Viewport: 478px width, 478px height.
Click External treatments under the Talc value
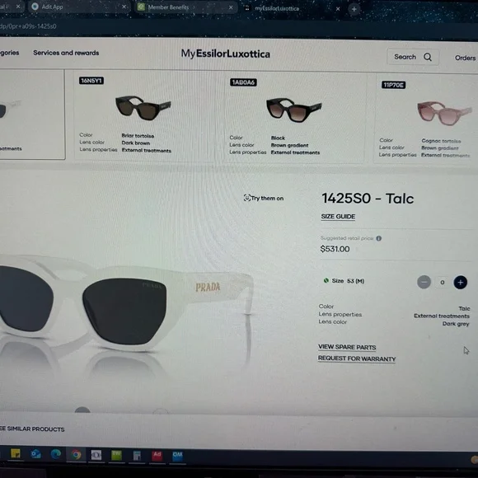(442, 316)
